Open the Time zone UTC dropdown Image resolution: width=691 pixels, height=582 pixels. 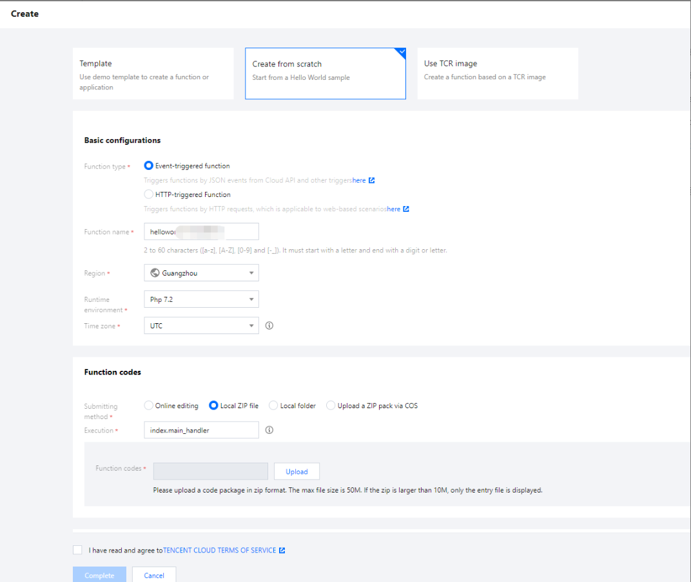[201, 326]
